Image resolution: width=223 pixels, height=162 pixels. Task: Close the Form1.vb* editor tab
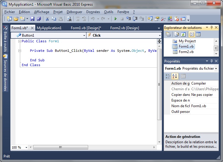(32, 28)
